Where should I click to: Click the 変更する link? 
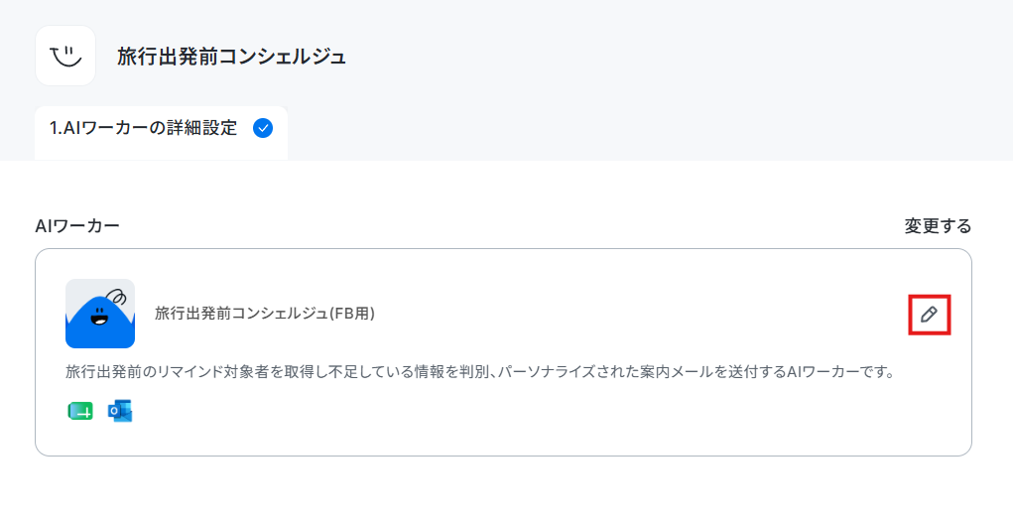(938, 226)
